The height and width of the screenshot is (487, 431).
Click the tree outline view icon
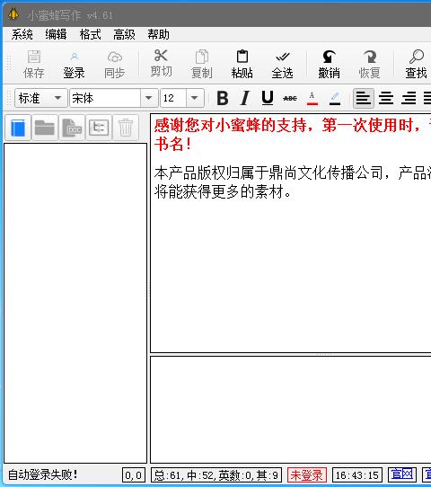pyautogui.click(x=99, y=128)
